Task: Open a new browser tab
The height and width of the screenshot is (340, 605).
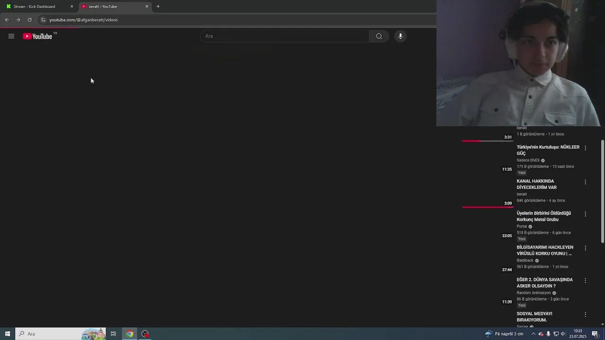Action: (x=158, y=7)
